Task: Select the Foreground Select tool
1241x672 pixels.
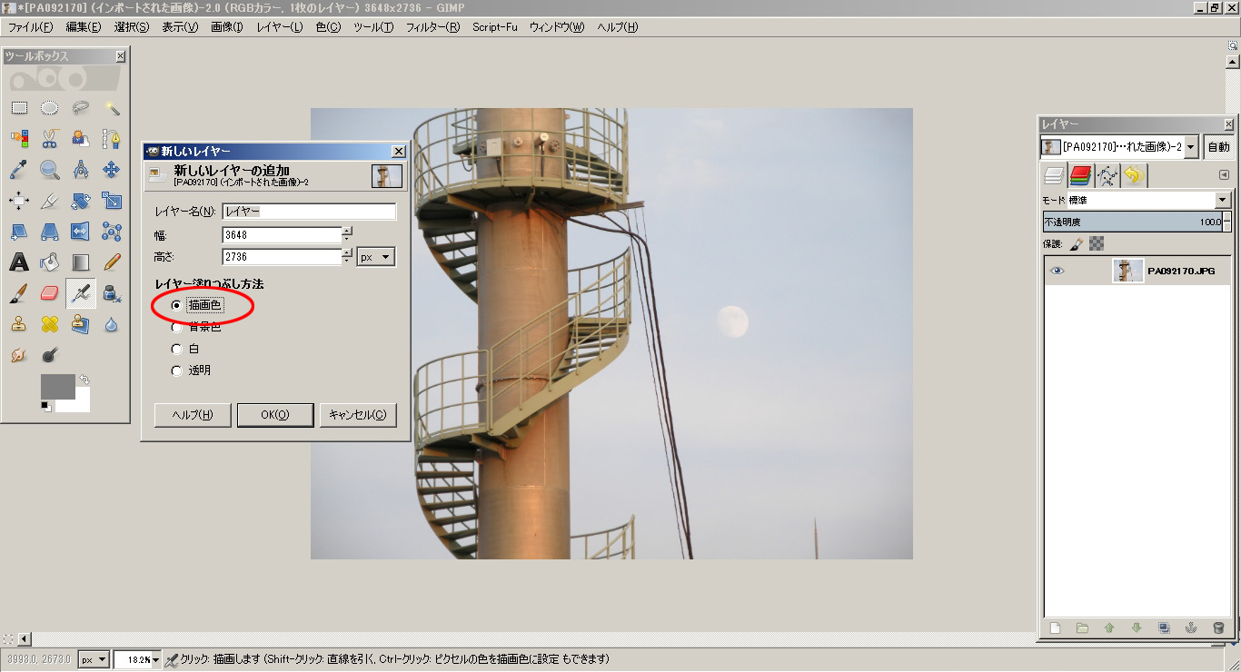Action: (81, 139)
